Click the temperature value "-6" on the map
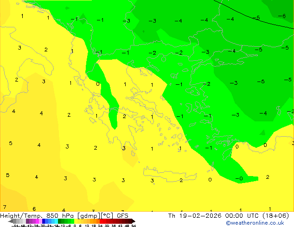This screenshot has height=227, width=294. coord(282,16)
